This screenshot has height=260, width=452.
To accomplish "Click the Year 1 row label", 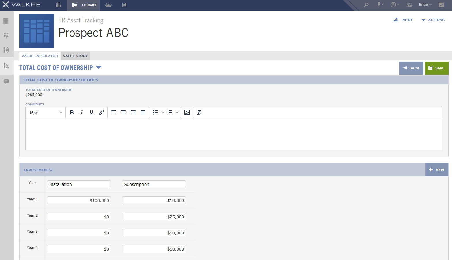I will pos(32,199).
